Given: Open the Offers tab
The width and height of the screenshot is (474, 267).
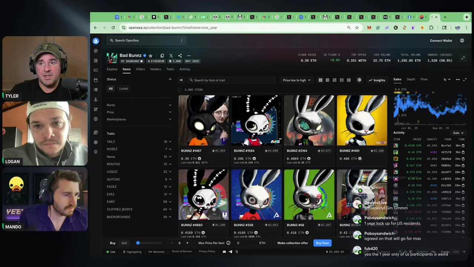Looking at the screenshot, I should pyautogui.click(x=140, y=69).
